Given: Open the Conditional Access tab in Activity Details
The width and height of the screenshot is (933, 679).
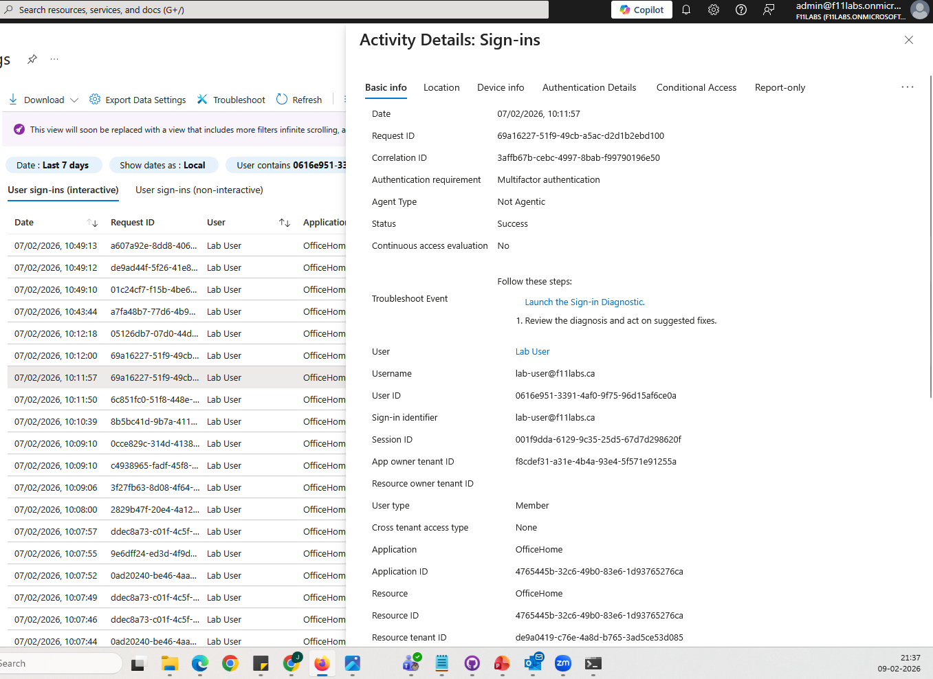Looking at the screenshot, I should click(696, 87).
